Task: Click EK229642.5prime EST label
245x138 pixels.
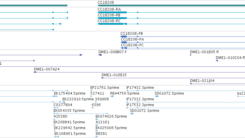Action: coord(70,128)
